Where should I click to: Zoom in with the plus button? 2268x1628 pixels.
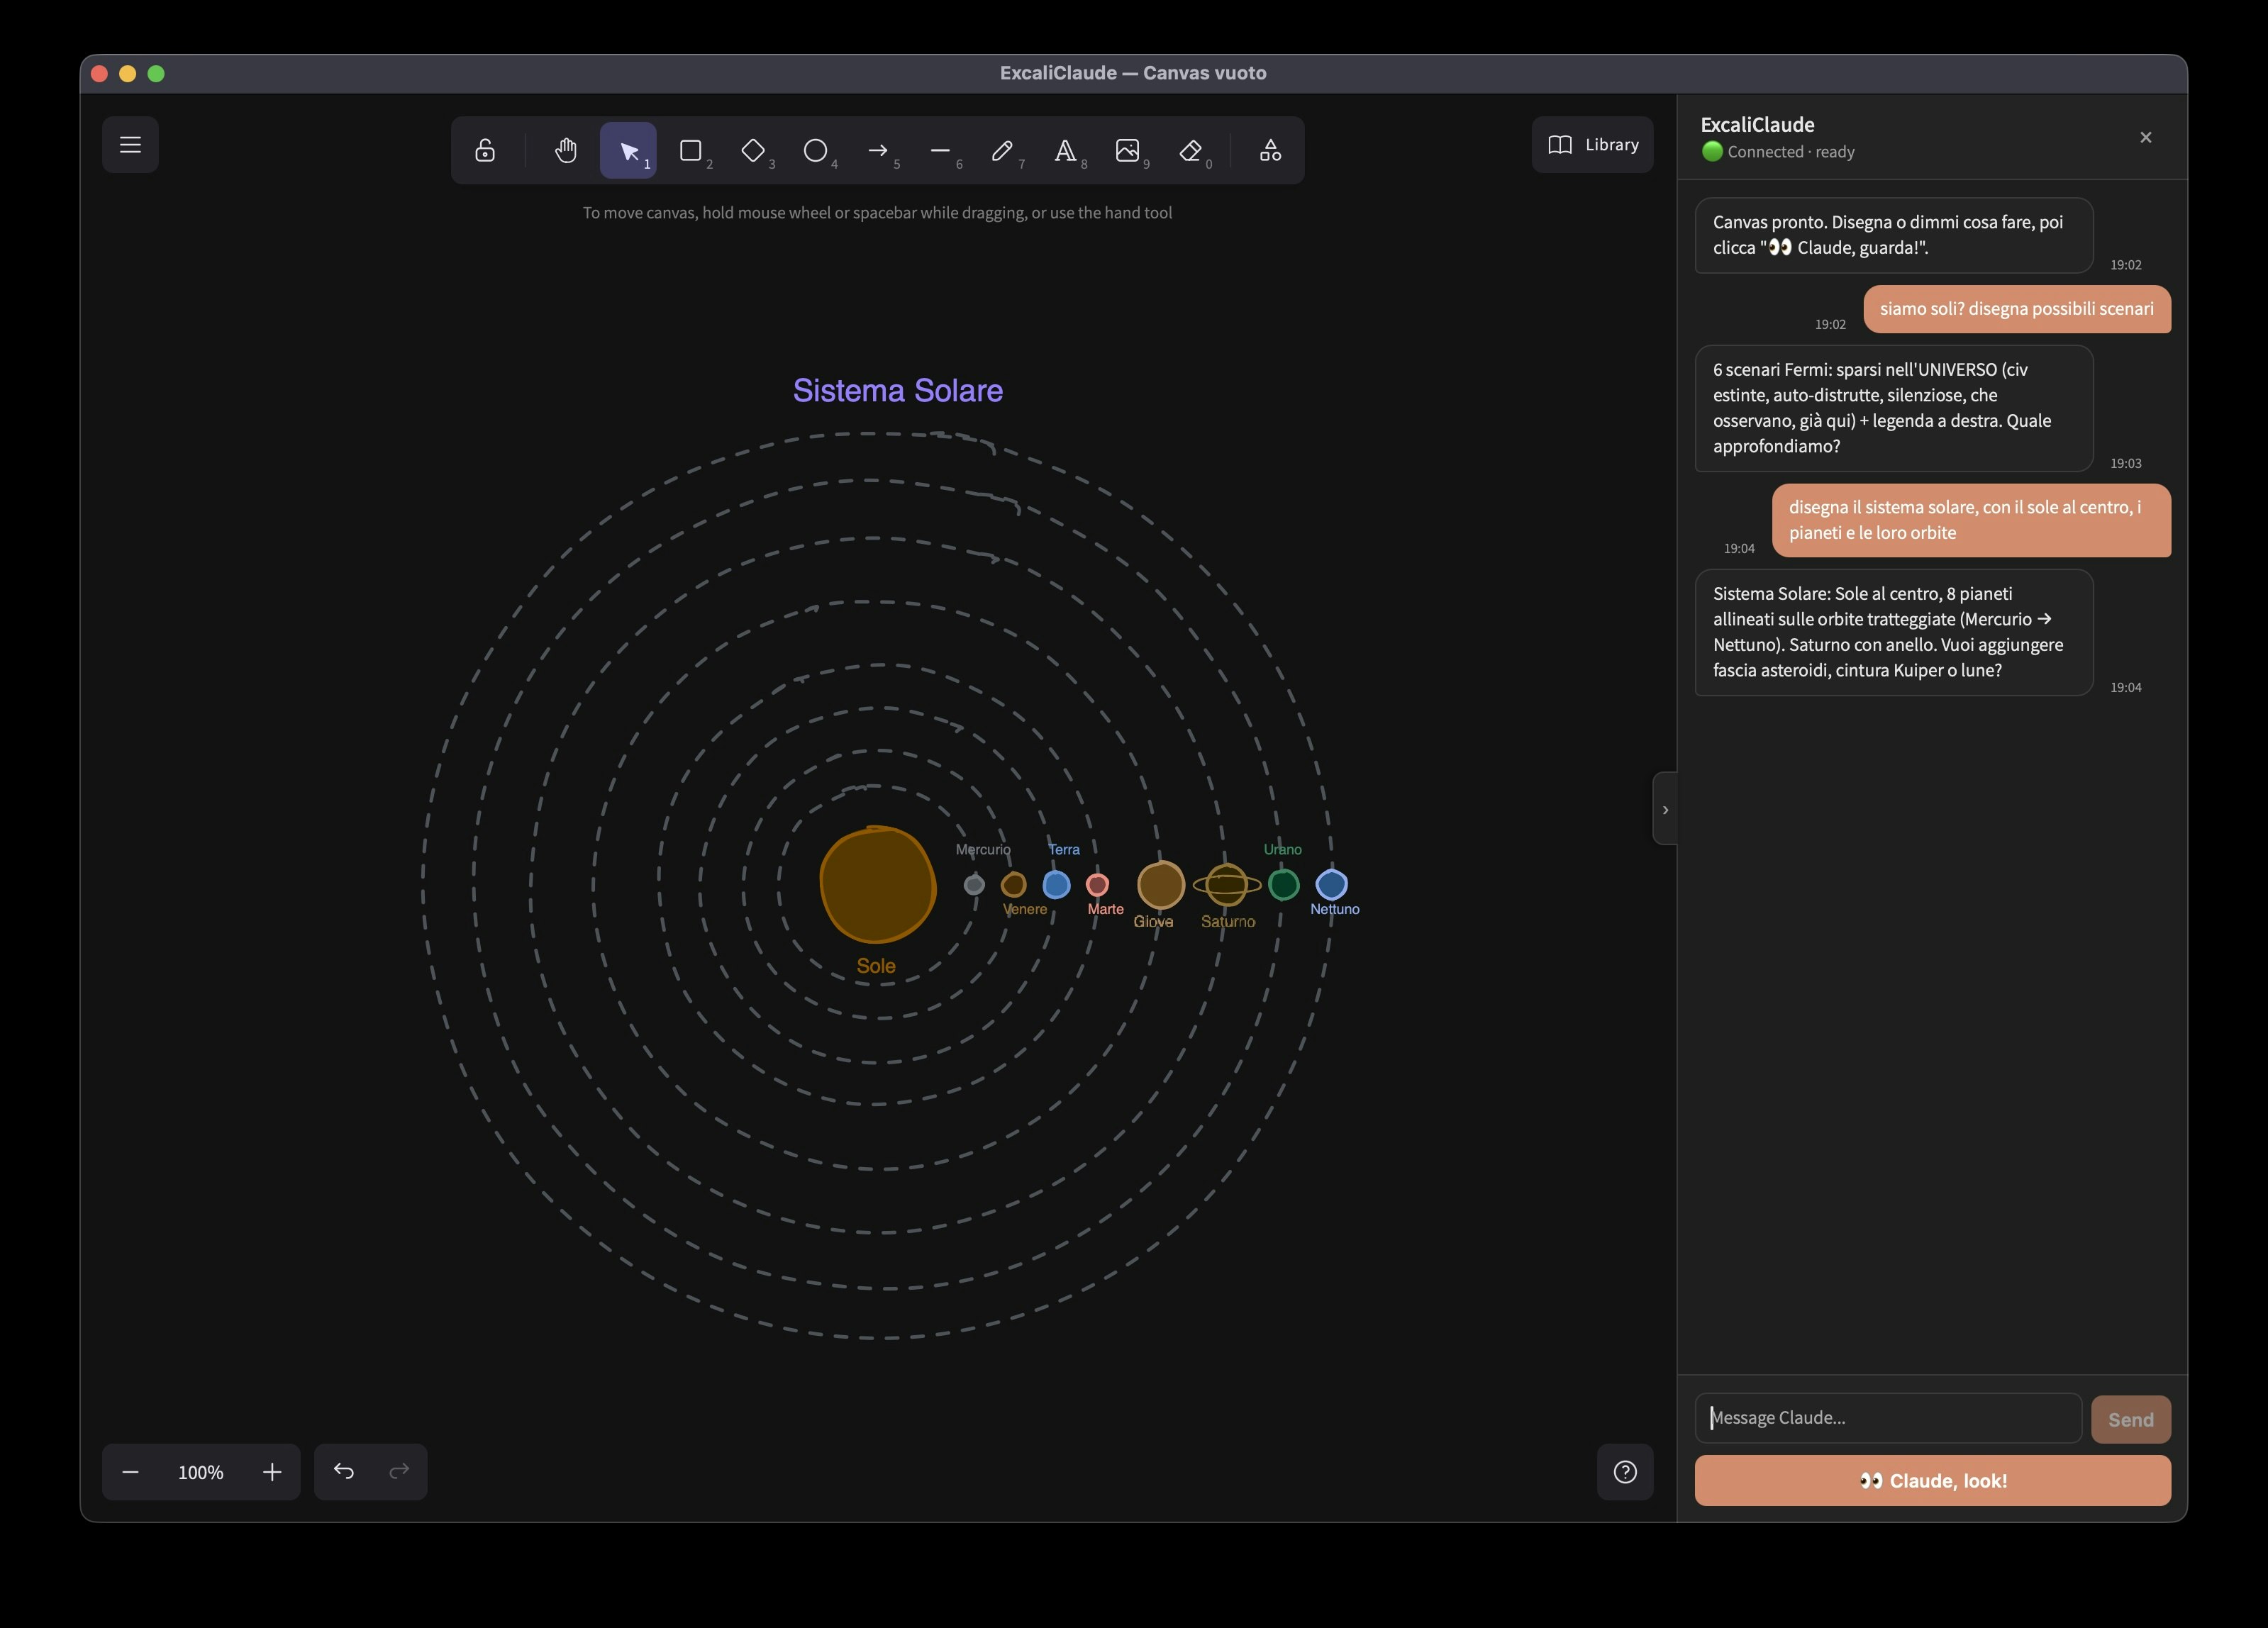point(272,1472)
